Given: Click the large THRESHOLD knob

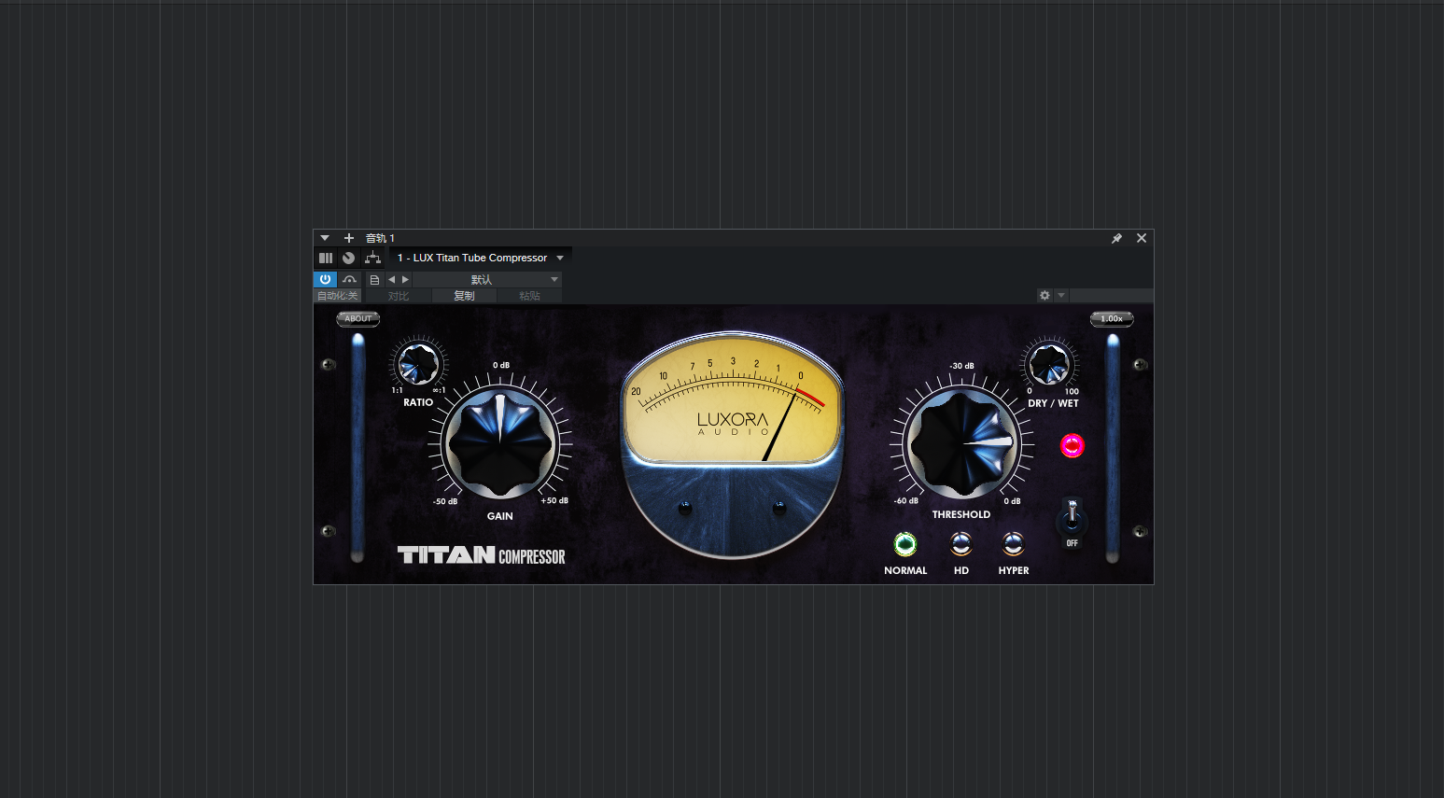Looking at the screenshot, I should pyautogui.click(x=961, y=443).
